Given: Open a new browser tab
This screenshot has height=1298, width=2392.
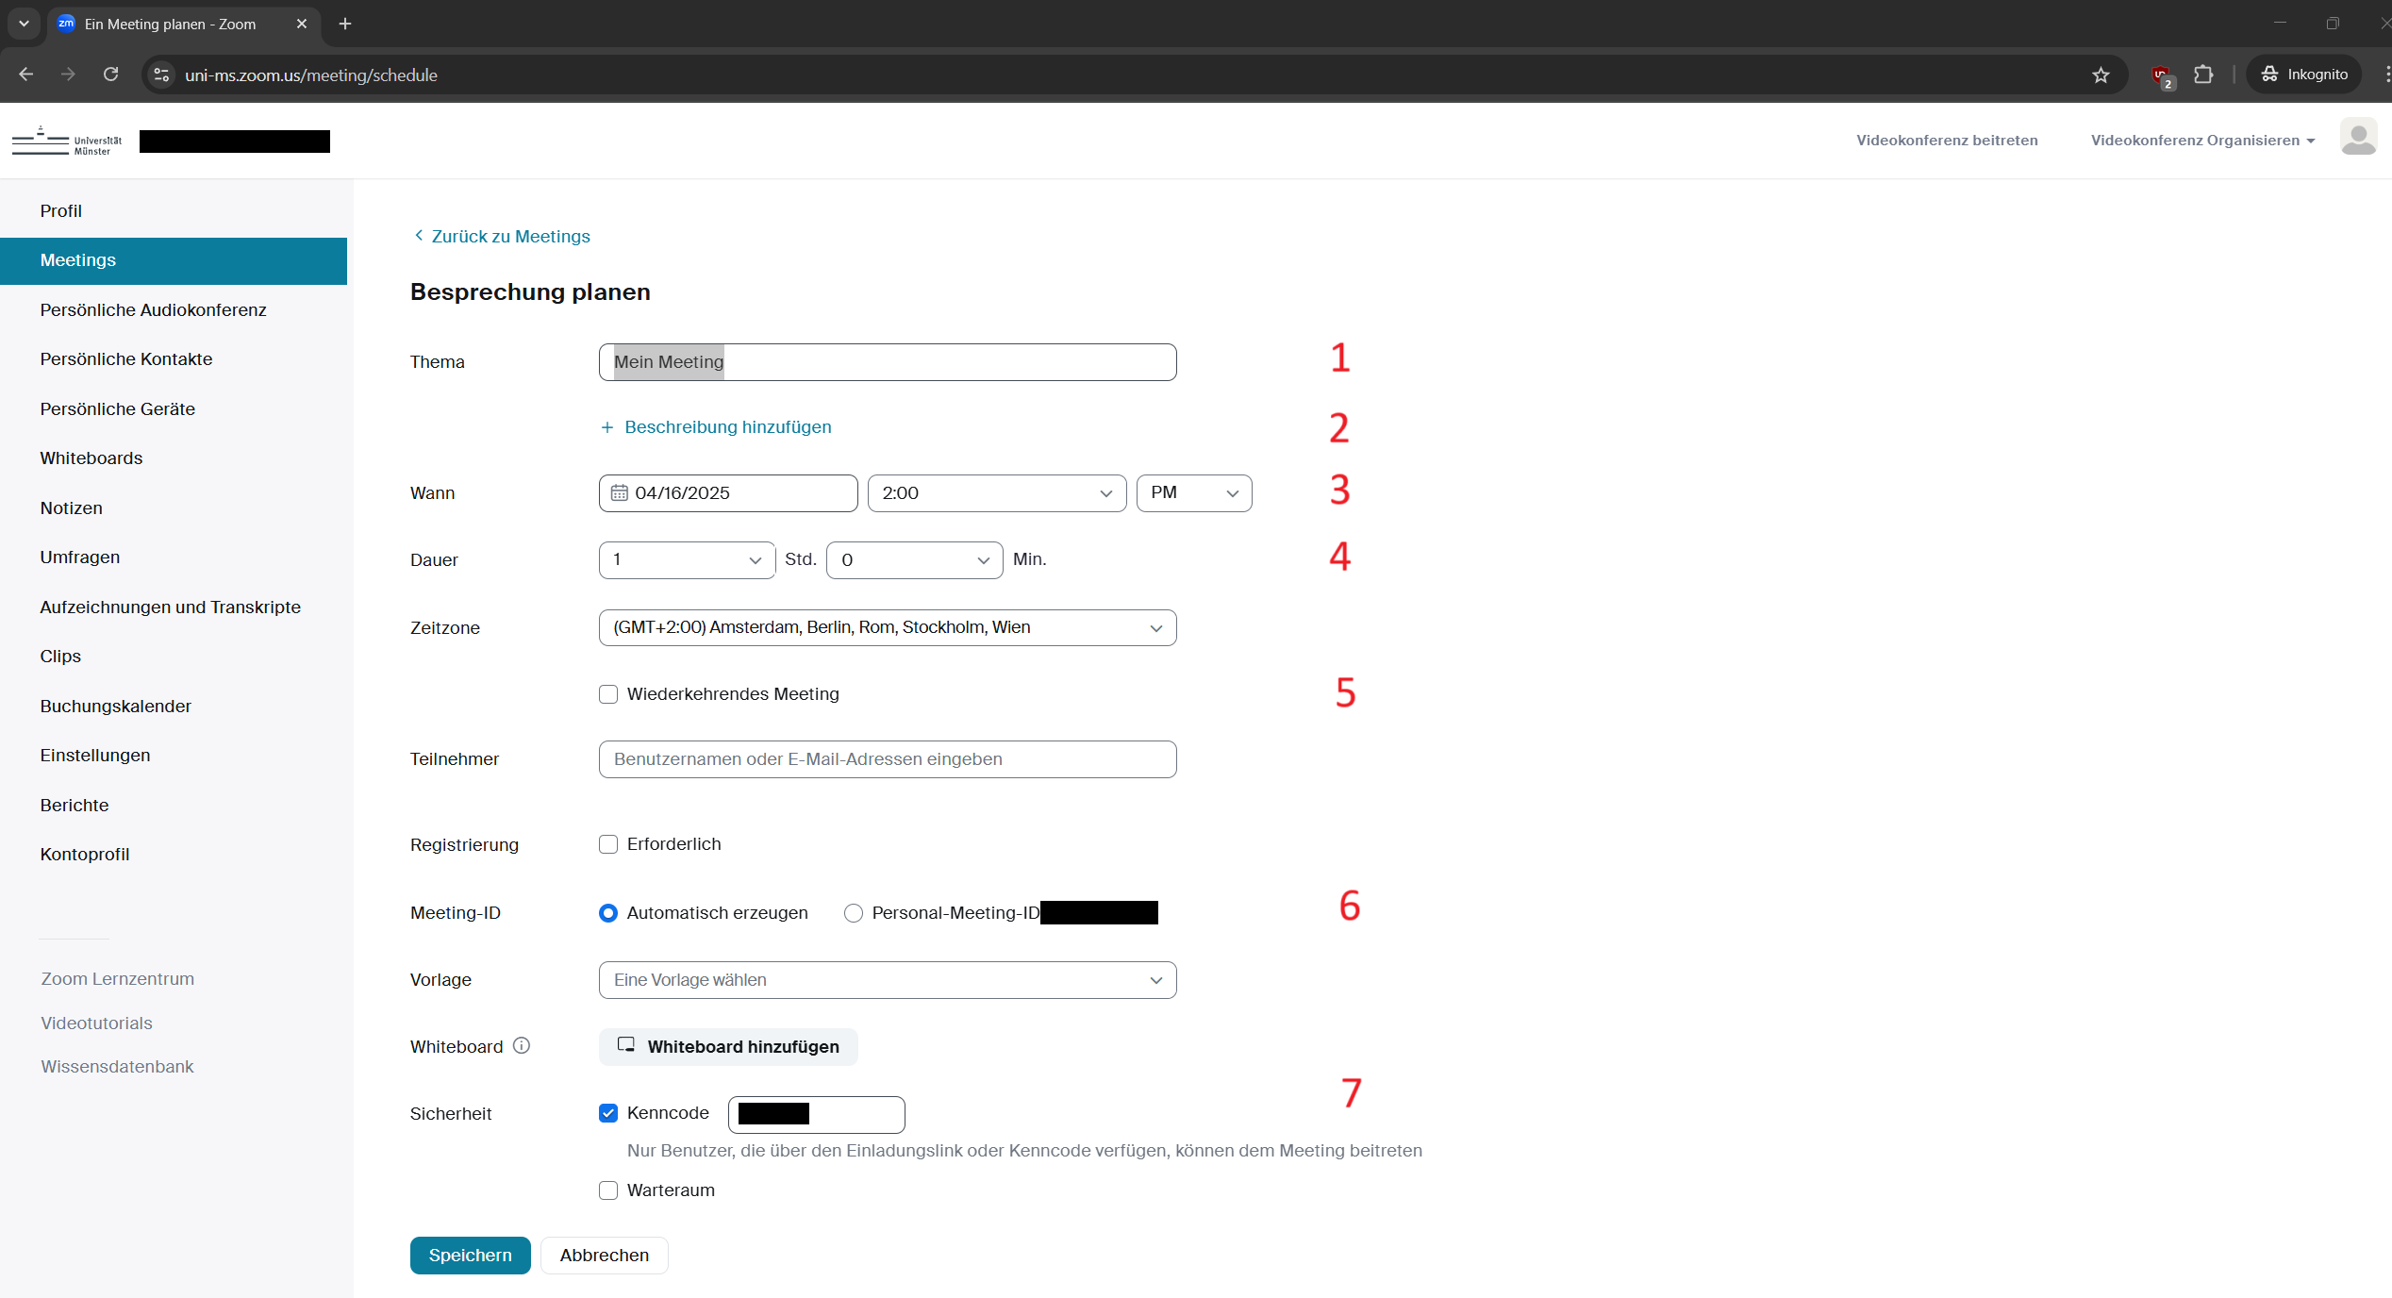Looking at the screenshot, I should 345,24.
